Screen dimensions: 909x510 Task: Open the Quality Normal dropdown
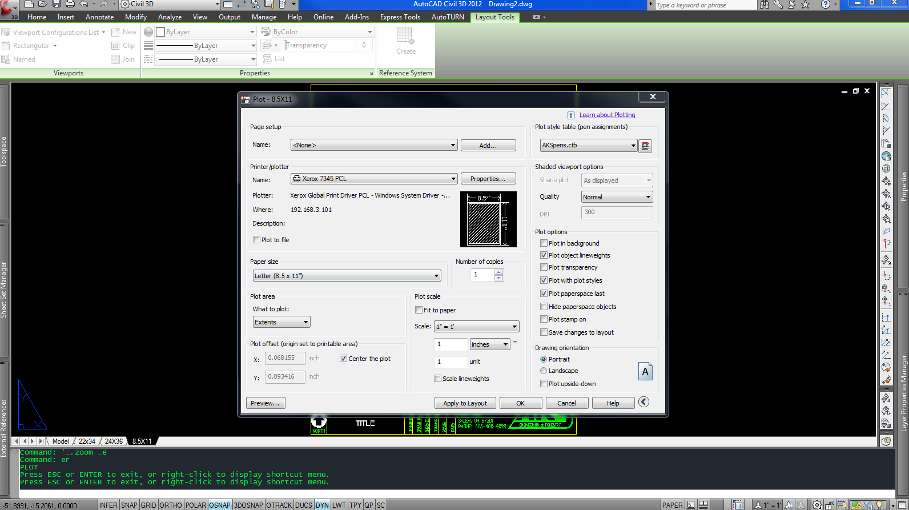click(617, 197)
